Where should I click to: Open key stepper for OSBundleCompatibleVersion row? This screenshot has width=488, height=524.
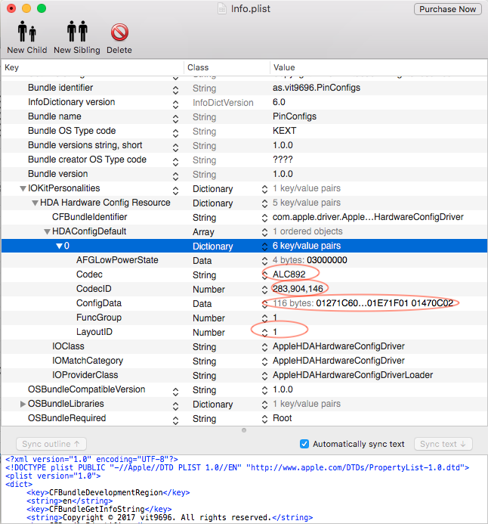[175, 392]
